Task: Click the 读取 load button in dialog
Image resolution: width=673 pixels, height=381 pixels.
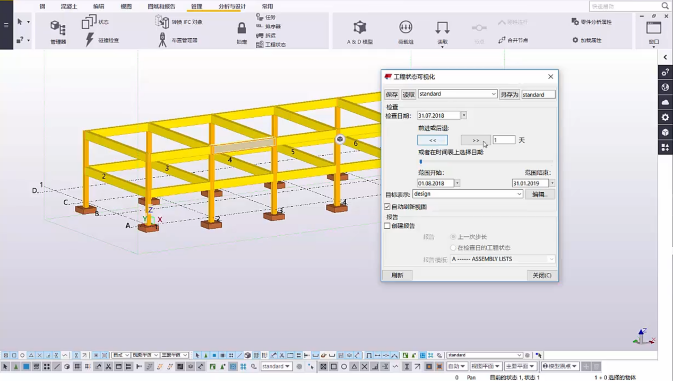Action: coord(409,94)
